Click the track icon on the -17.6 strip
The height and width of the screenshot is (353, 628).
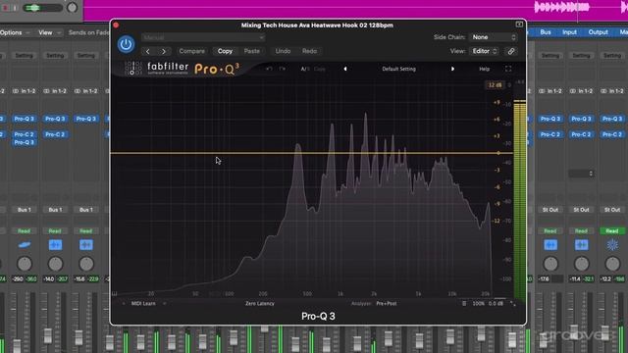click(550, 244)
